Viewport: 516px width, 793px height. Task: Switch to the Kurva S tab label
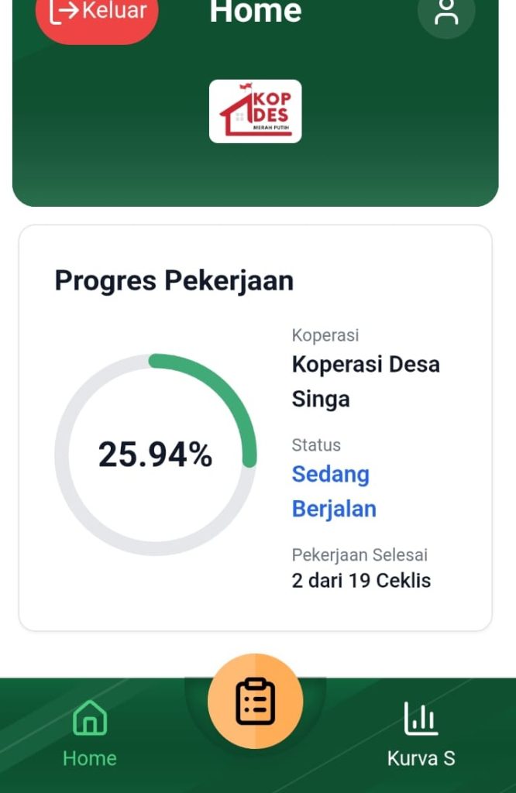(x=421, y=758)
